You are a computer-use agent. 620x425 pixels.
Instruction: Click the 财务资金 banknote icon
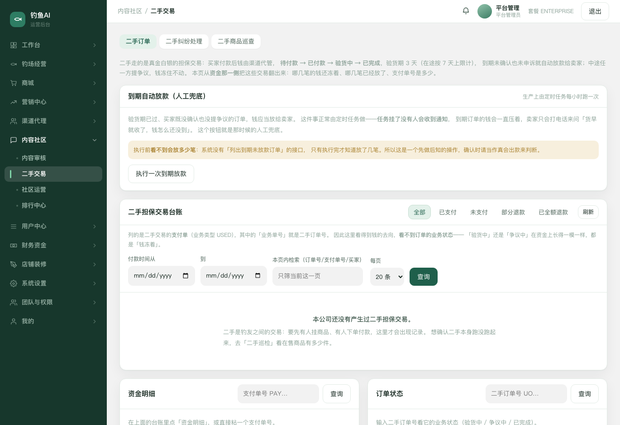[14, 246]
